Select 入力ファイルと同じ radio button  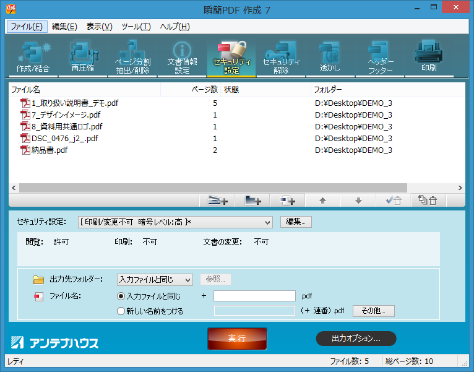[x=121, y=296]
